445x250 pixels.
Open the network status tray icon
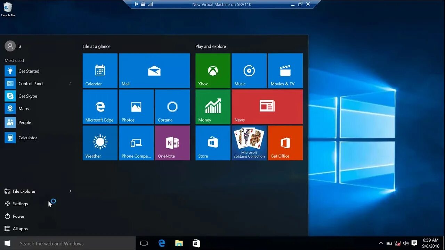pyautogui.click(x=398, y=243)
